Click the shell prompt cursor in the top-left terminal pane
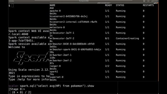 coord(13,5)
